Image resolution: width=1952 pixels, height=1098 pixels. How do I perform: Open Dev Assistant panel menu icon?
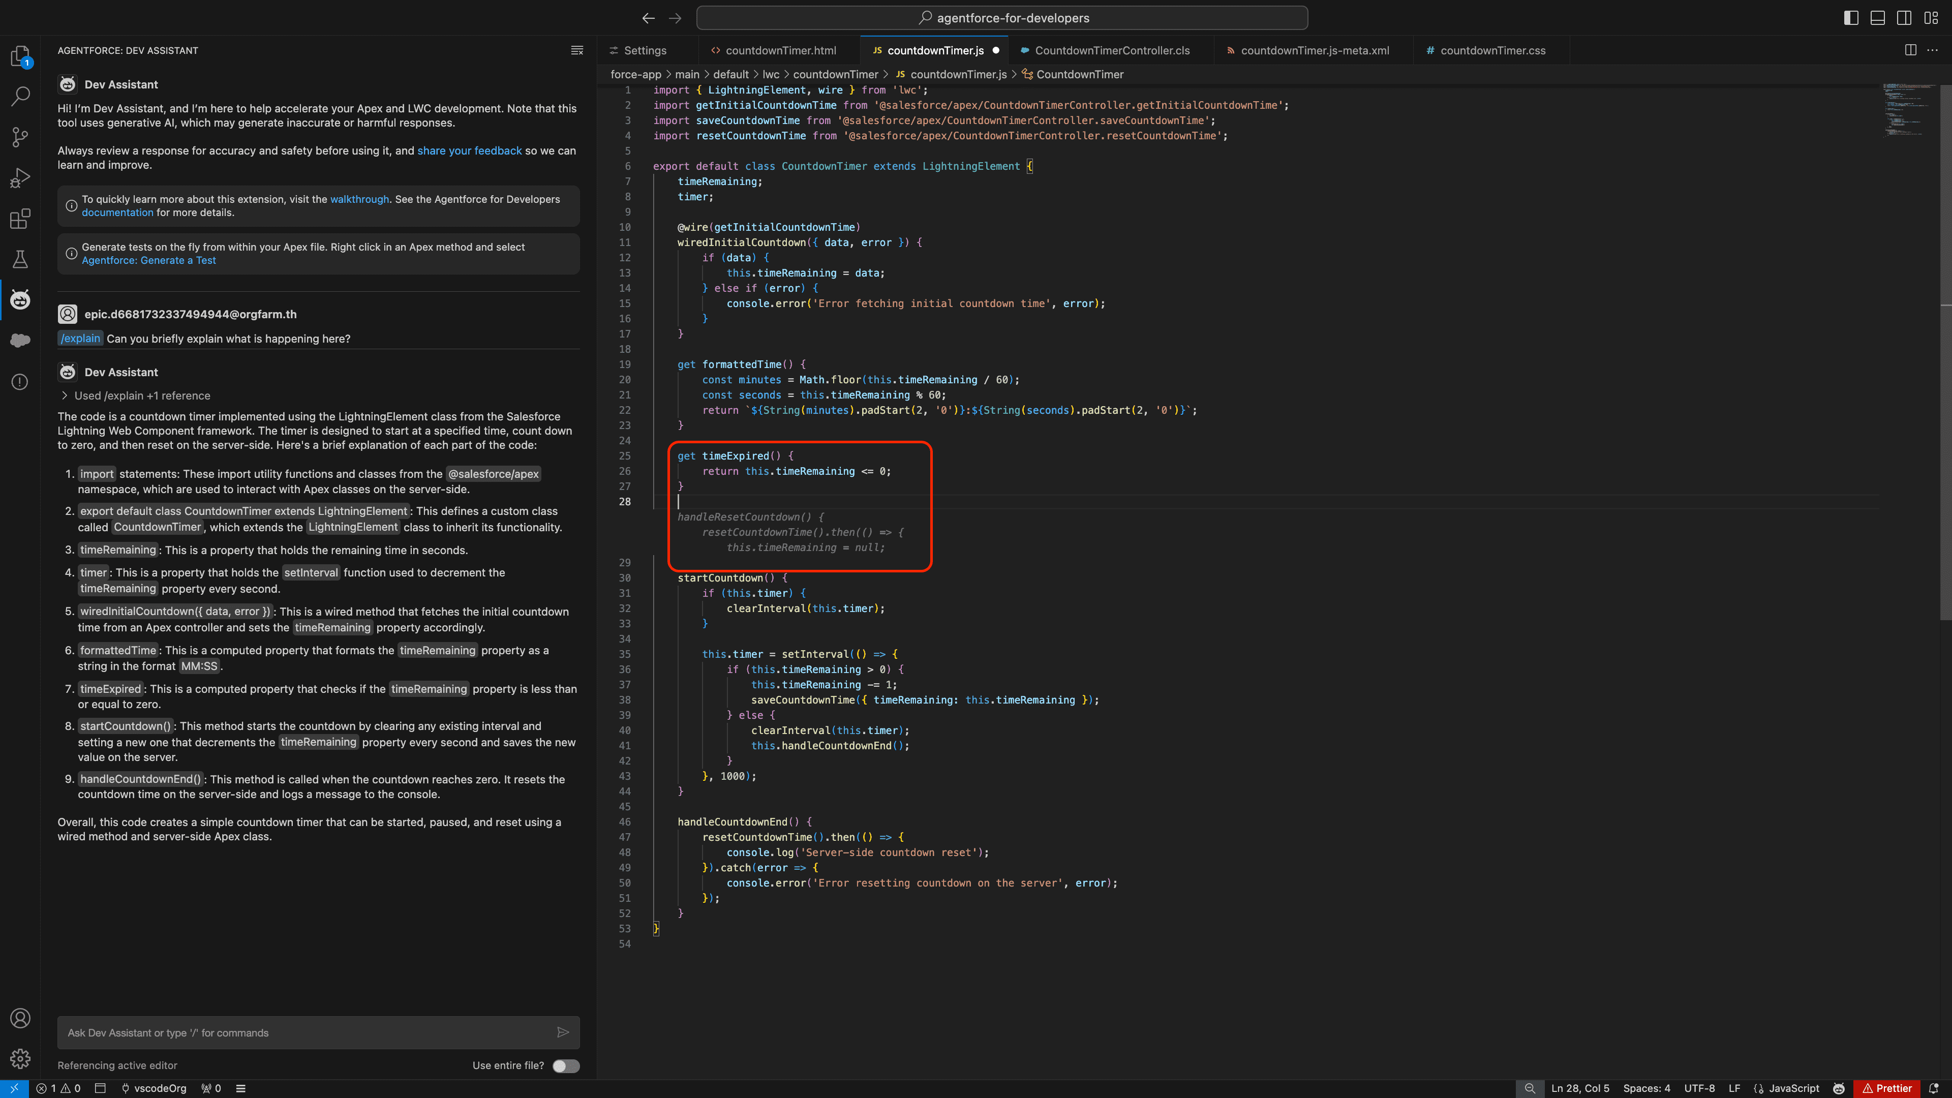(x=576, y=50)
